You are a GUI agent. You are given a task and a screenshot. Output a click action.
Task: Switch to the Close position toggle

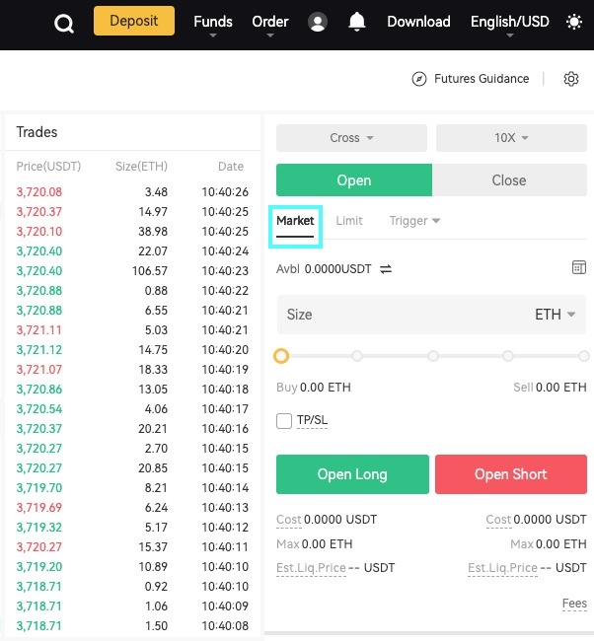(509, 179)
